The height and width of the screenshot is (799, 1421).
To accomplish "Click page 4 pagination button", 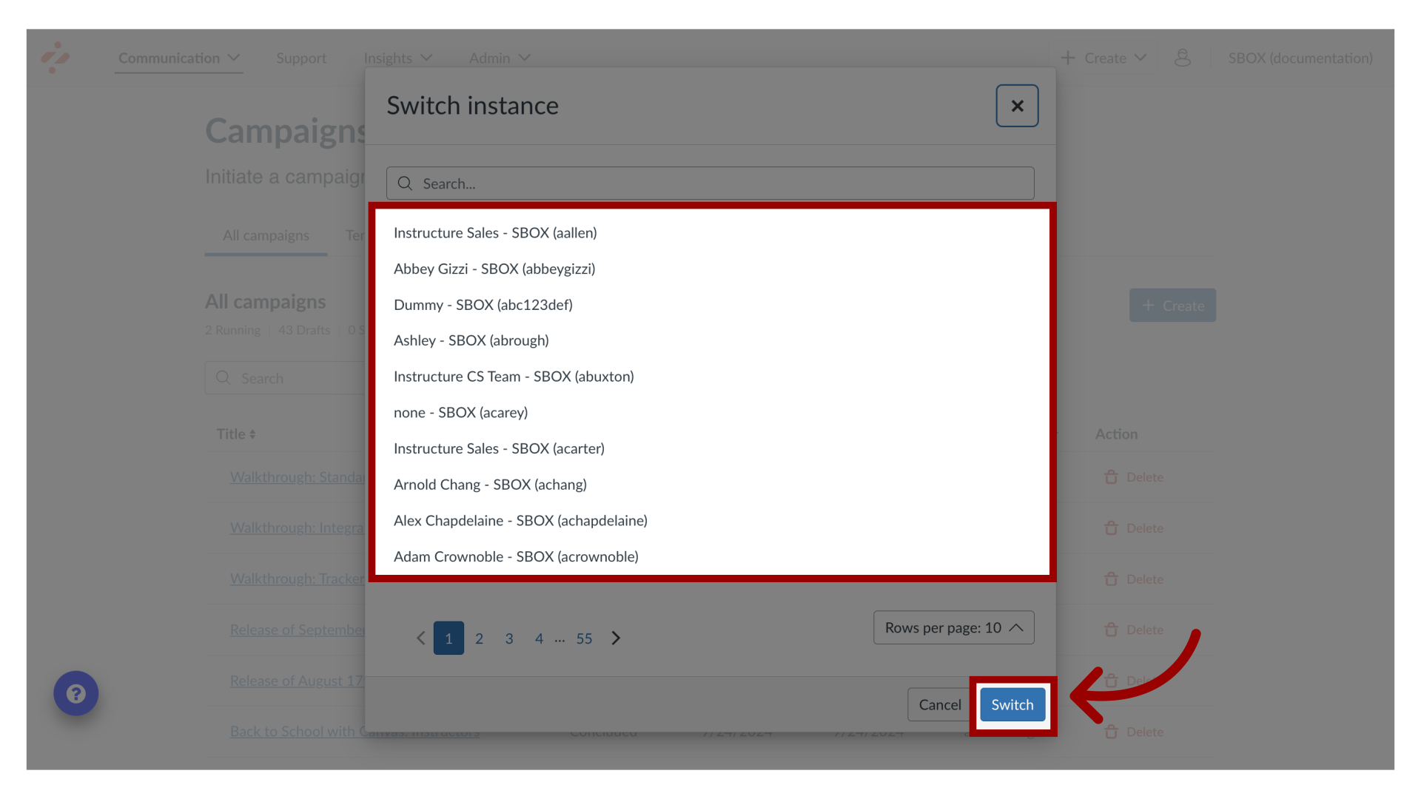I will [539, 637].
